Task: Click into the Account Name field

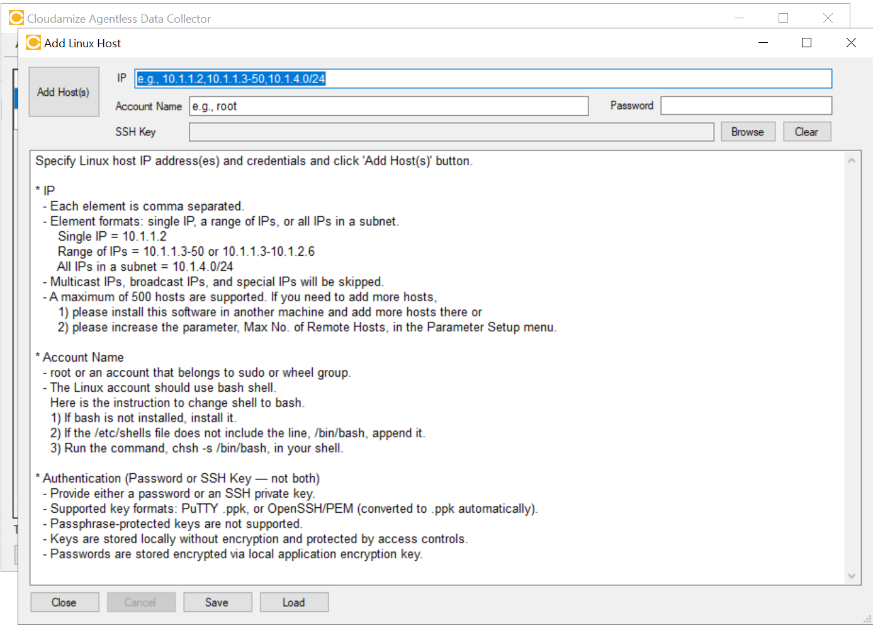Action: click(389, 106)
